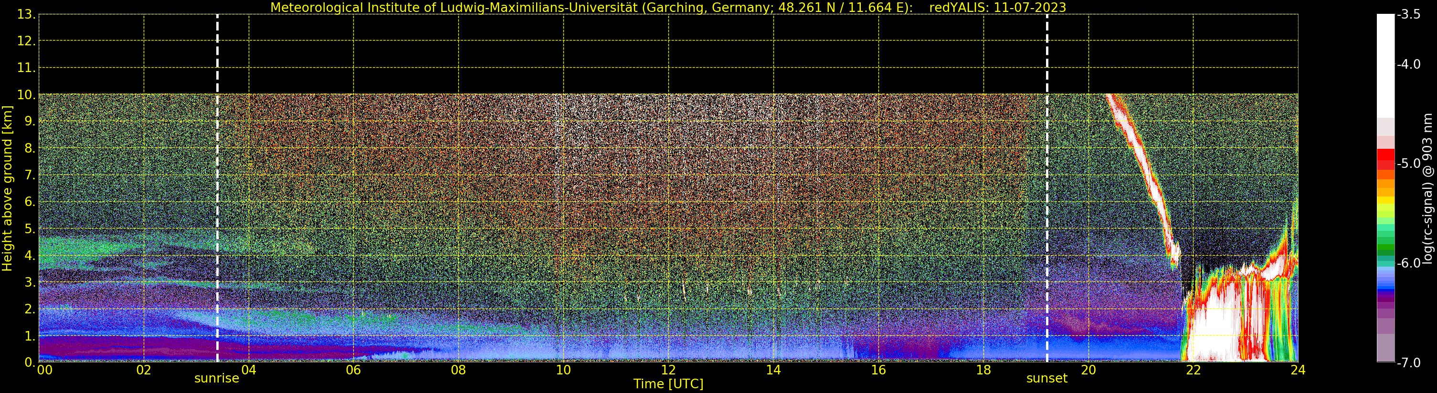
Task: Click the height tick label '7.'
Action: (30, 175)
